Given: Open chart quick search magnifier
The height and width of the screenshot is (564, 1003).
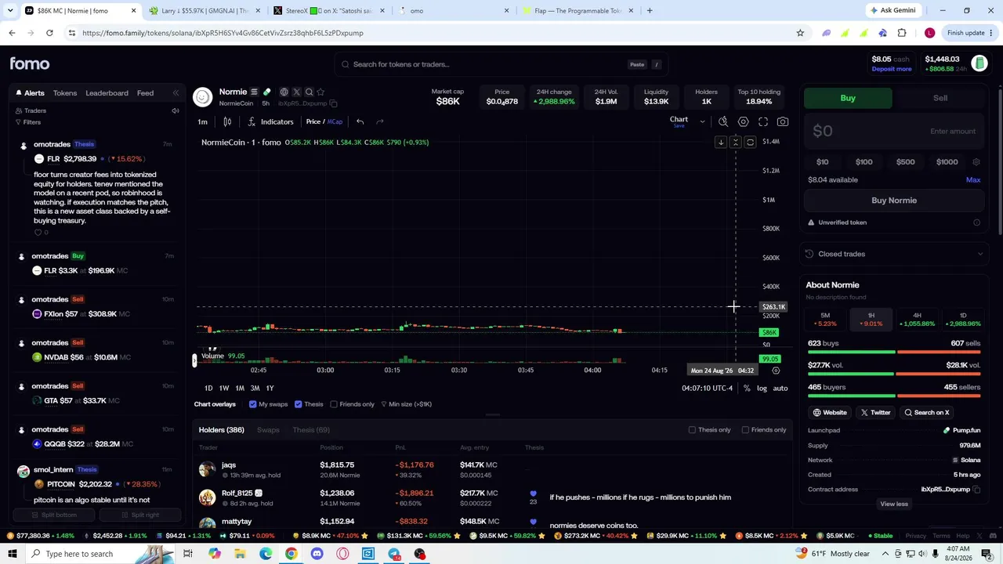Looking at the screenshot, I should [x=723, y=122].
